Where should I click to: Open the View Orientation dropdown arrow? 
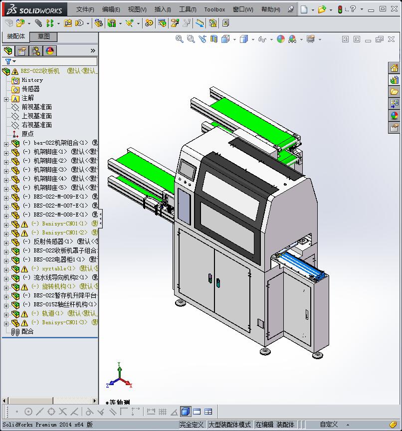(234, 39)
